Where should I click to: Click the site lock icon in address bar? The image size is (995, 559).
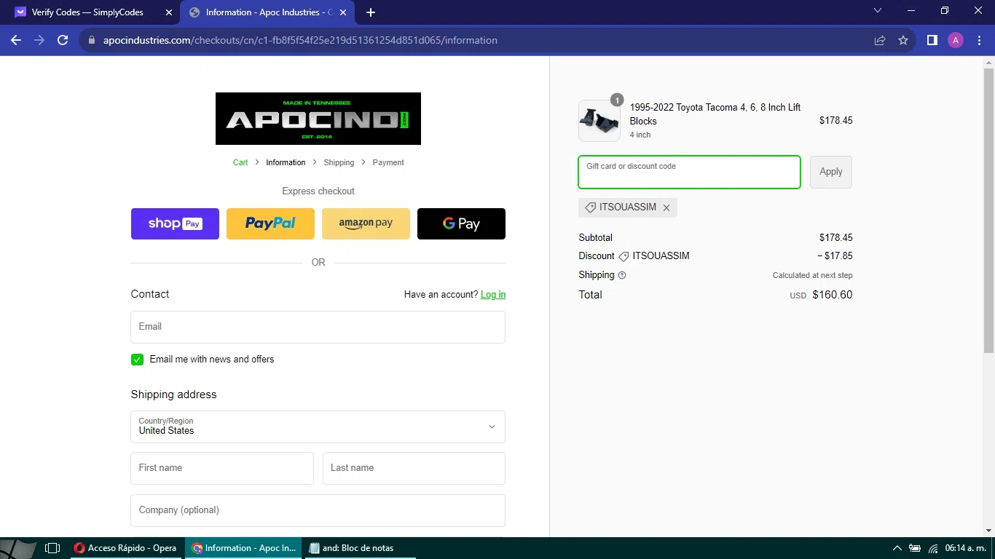92,41
